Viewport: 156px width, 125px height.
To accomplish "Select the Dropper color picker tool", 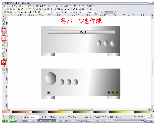I will 4,73.
